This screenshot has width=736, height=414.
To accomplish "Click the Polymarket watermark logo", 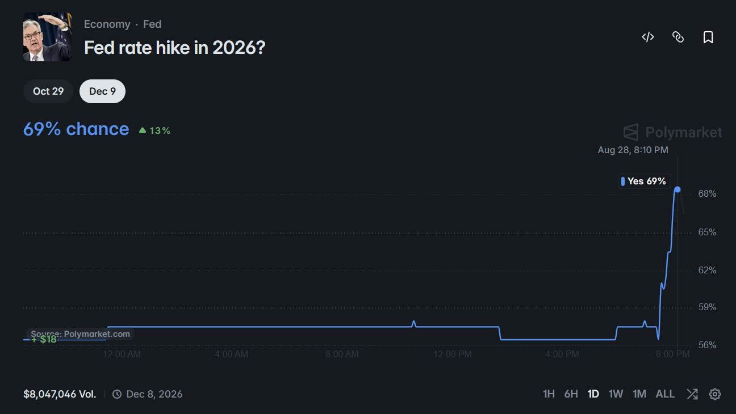I will tap(673, 132).
